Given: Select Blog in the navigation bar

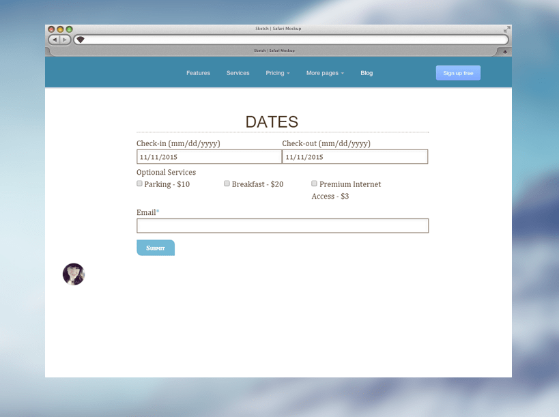Looking at the screenshot, I should click(367, 73).
